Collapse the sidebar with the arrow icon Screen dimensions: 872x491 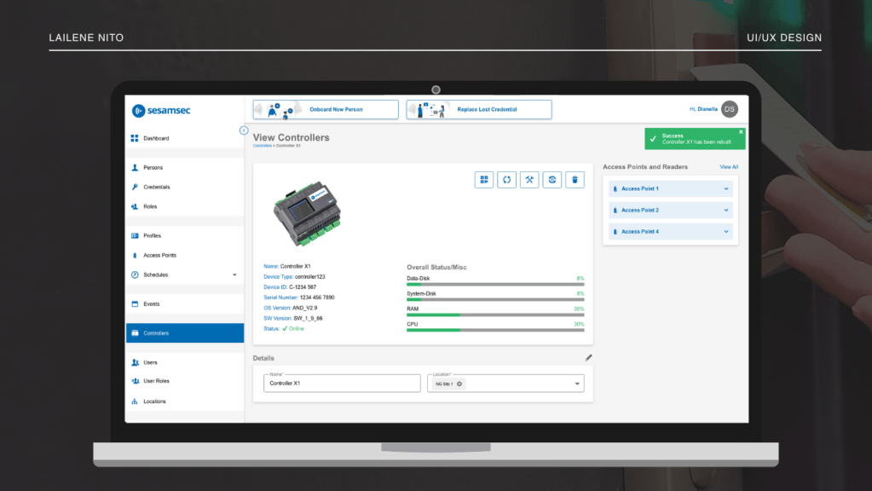tap(244, 130)
